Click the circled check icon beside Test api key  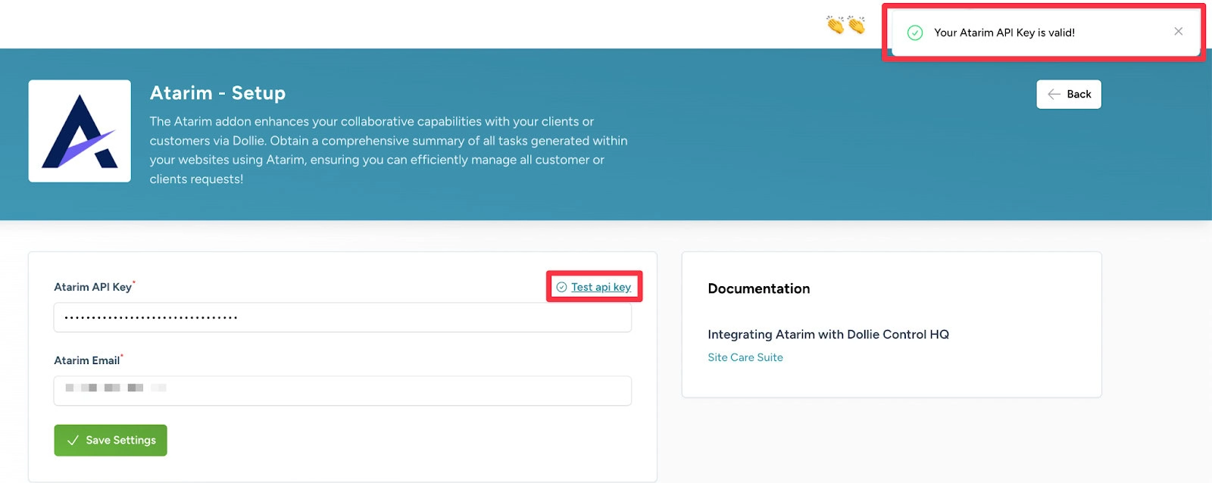pyautogui.click(x=561, y=288)
